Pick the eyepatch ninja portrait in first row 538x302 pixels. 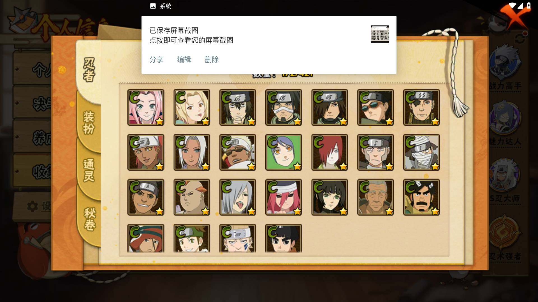pyautogui.click(x=421, y=107)
